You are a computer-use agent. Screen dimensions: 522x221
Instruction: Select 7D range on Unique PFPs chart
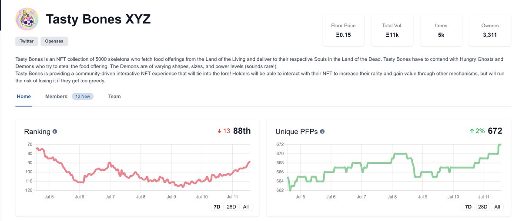point(468,207)
